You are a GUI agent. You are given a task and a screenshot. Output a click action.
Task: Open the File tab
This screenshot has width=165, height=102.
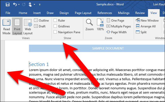click(8, 13)
